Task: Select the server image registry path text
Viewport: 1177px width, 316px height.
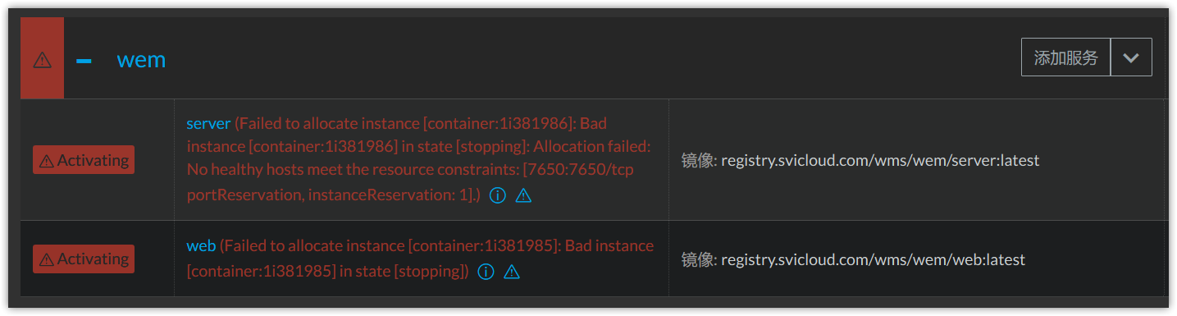Action: coord(880,161)
